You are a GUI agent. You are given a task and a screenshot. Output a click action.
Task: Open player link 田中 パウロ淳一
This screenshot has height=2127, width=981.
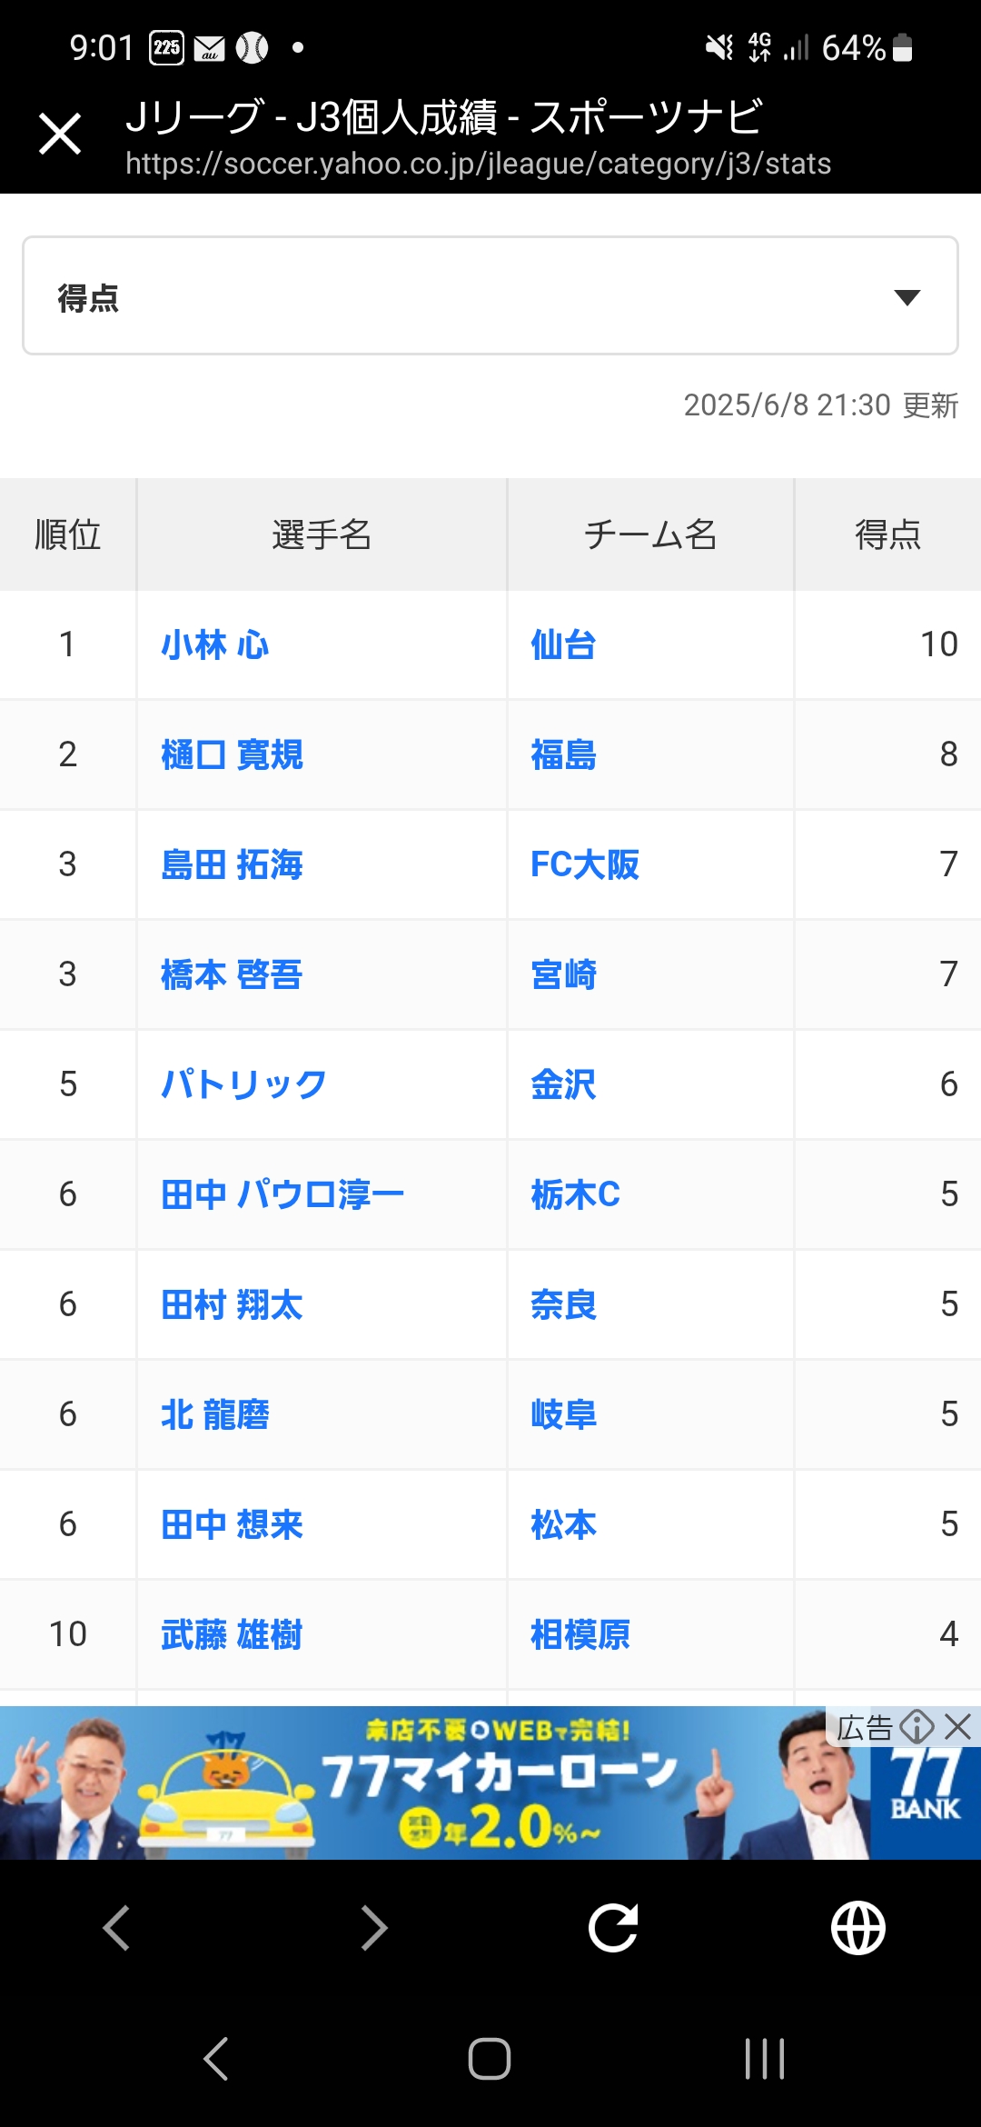click(x=282, y=1193)
